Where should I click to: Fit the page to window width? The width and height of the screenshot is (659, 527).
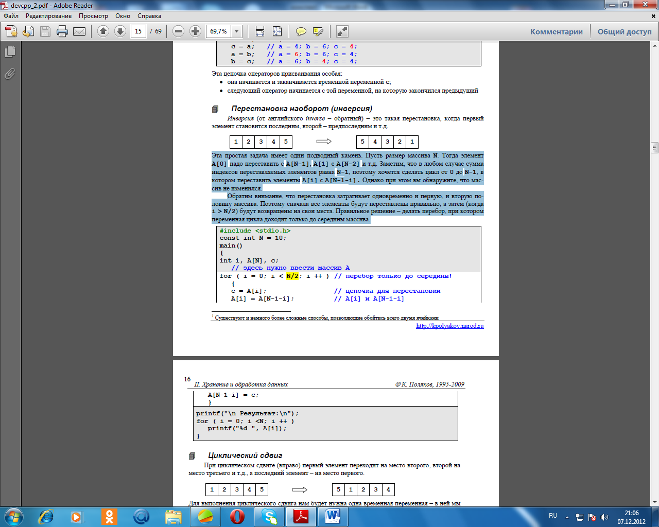click(x=260, y=31)
